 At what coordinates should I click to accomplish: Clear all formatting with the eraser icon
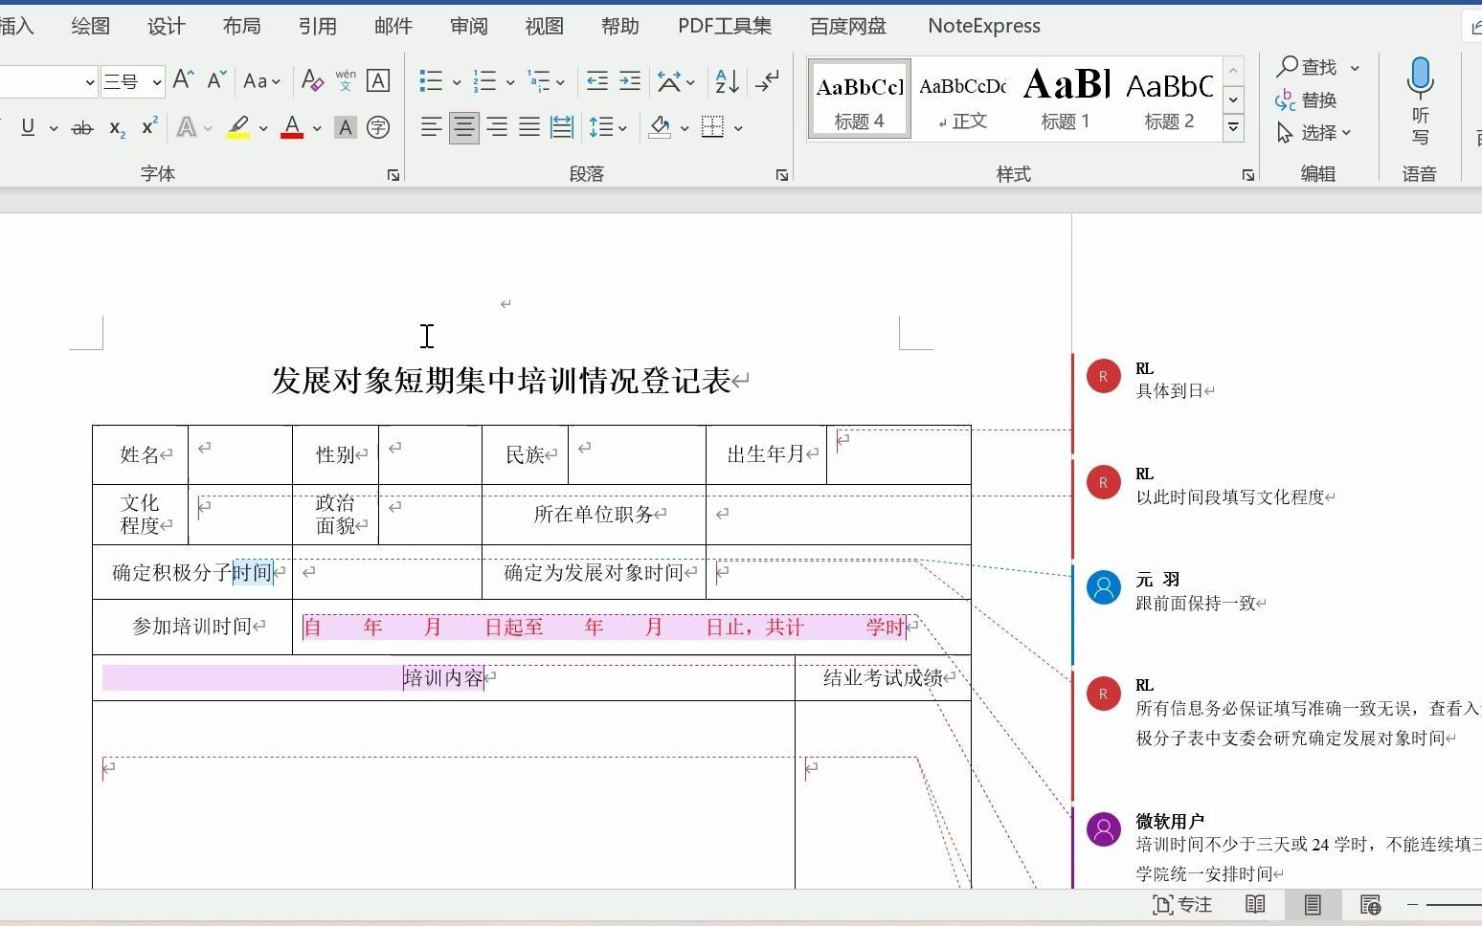[311, 80]
